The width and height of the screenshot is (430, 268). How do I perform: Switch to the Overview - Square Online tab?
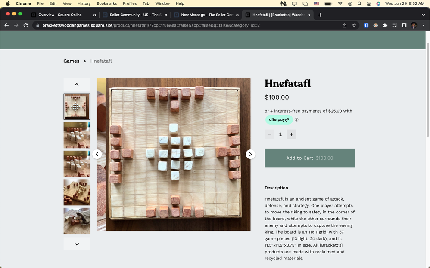(62, 15)
